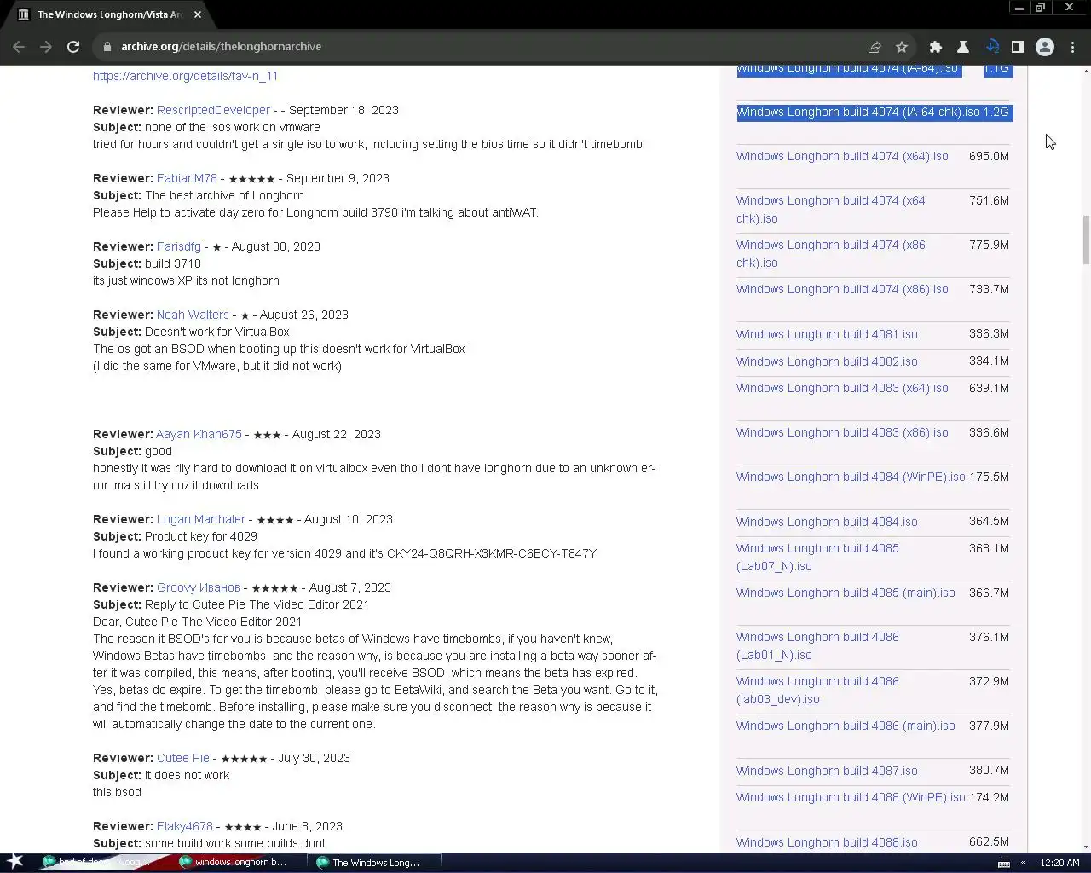Share this page via share icon
The height and width of the screenshot is (873, 1091).
[875, 47]
